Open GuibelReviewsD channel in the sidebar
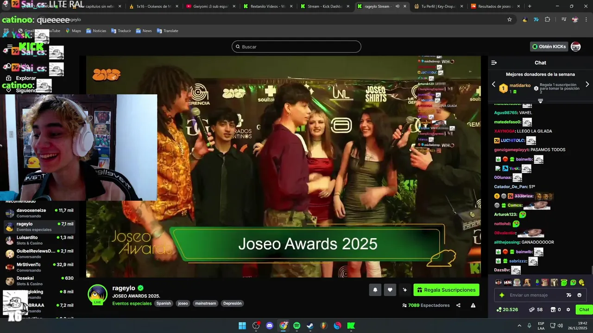This screenshot has width=593, height=333. [39, 253]
